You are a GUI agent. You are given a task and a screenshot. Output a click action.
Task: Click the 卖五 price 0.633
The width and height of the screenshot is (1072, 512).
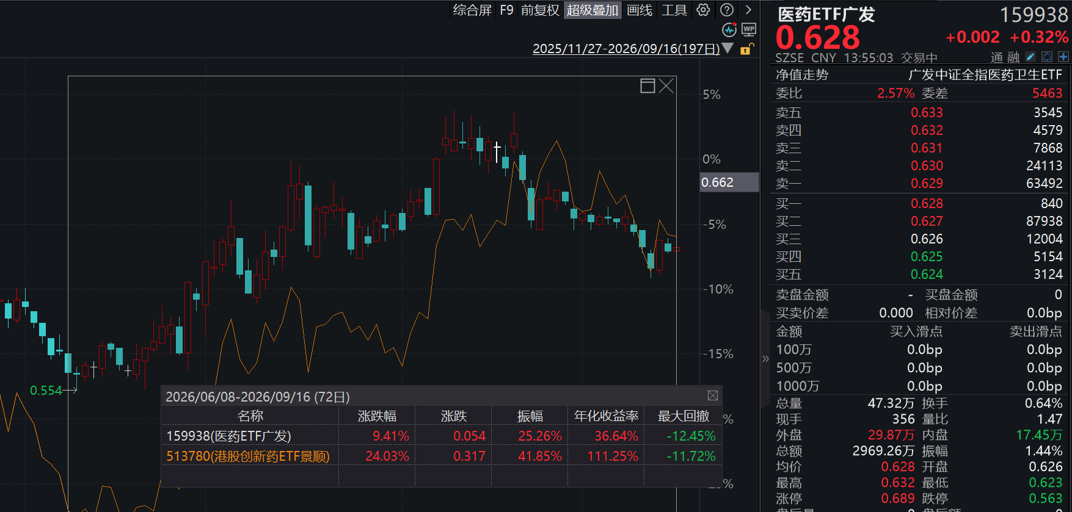click(927, 112)
